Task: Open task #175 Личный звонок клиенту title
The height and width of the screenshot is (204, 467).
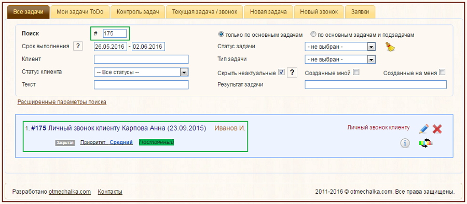Action: (x=118, y=128)
